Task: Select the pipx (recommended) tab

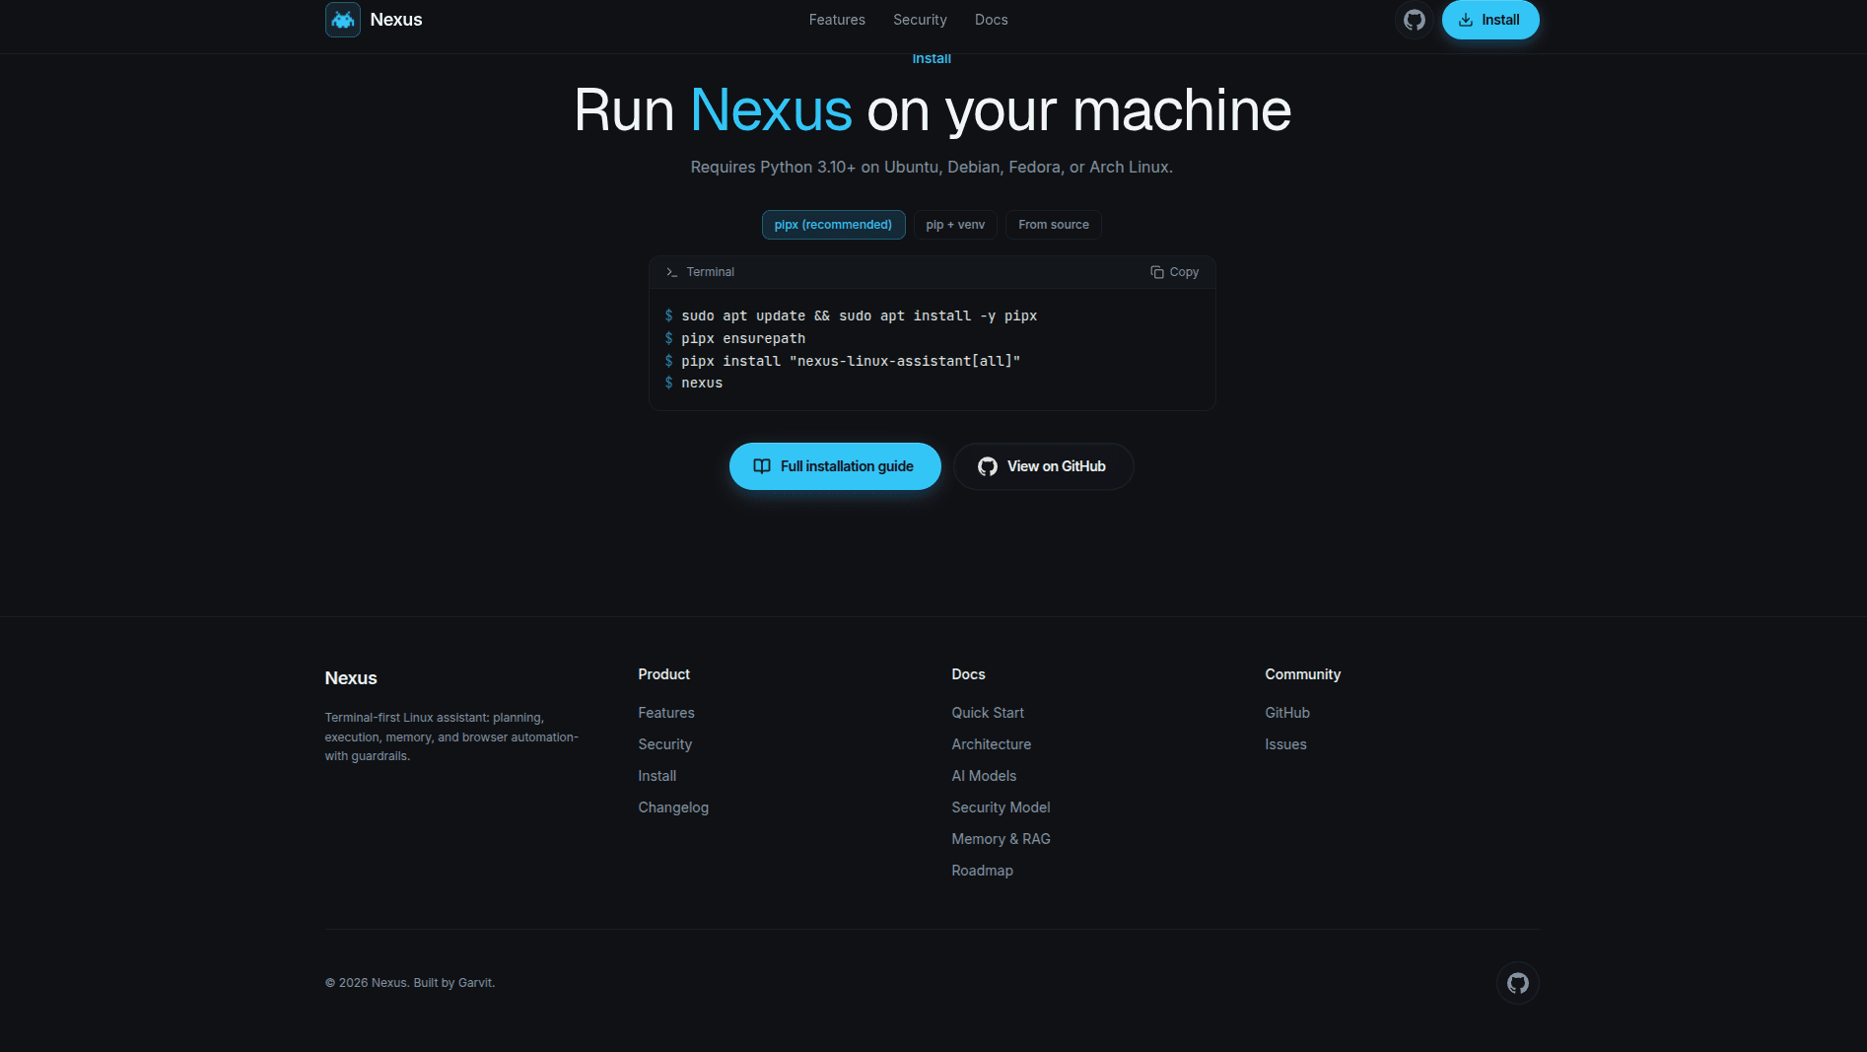Action: (833, 225)
